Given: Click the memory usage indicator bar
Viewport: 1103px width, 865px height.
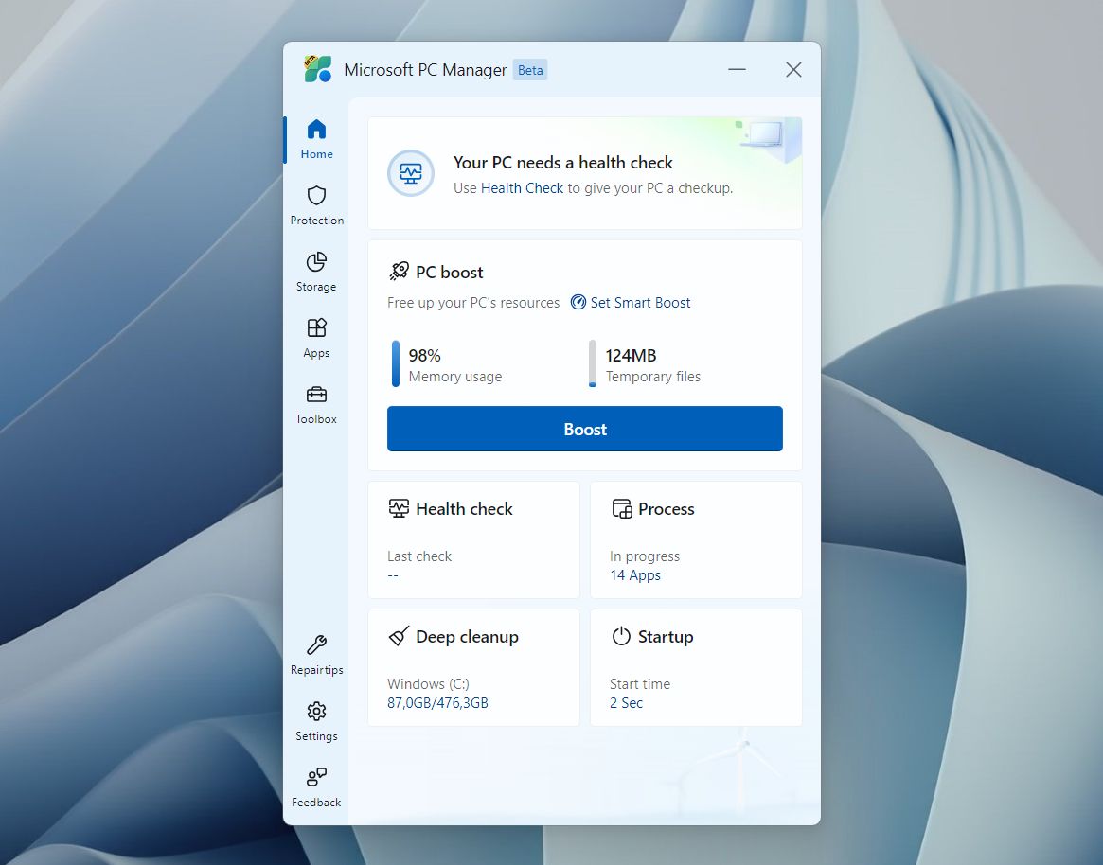Looking at the screenshot, I should [x=396, y=365].
